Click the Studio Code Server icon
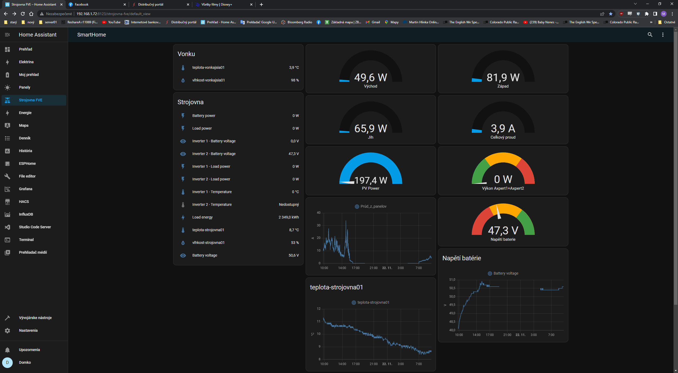This screenshot has width=678, height=373. [x=7, y=227]
